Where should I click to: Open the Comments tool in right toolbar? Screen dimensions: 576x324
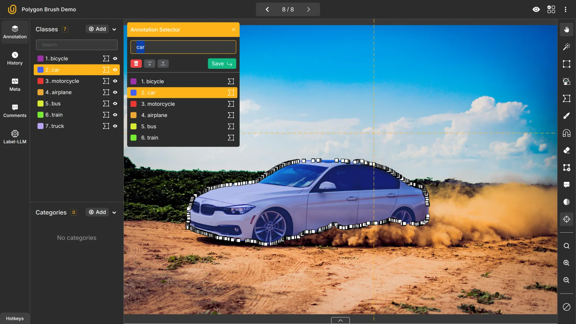point(566,185)
